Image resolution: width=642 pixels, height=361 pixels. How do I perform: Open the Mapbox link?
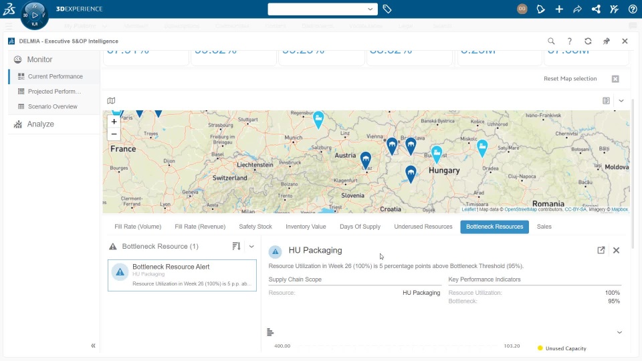coord(619,209)
